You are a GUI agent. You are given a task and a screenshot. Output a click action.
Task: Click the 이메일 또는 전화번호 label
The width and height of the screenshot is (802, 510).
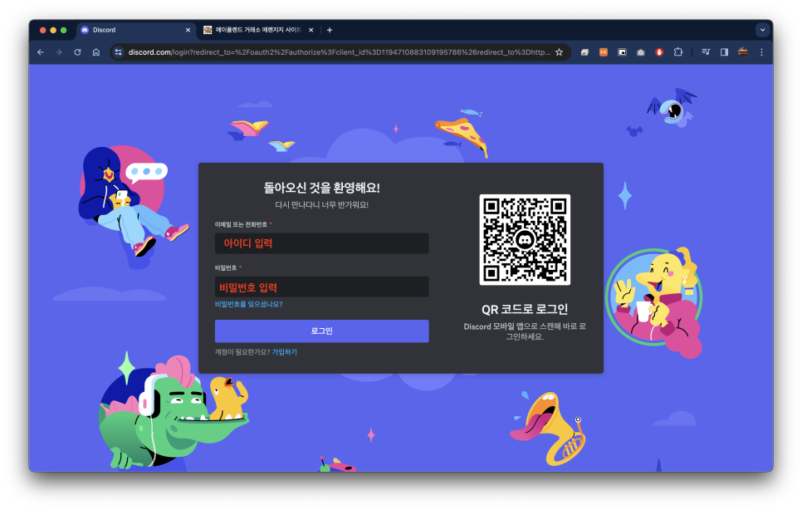241,224
